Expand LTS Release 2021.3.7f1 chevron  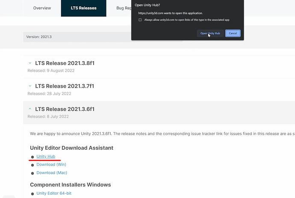(30, 86)
